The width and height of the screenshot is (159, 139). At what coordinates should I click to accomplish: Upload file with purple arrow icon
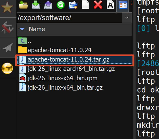pyautogui.click(x=48, y=5)
